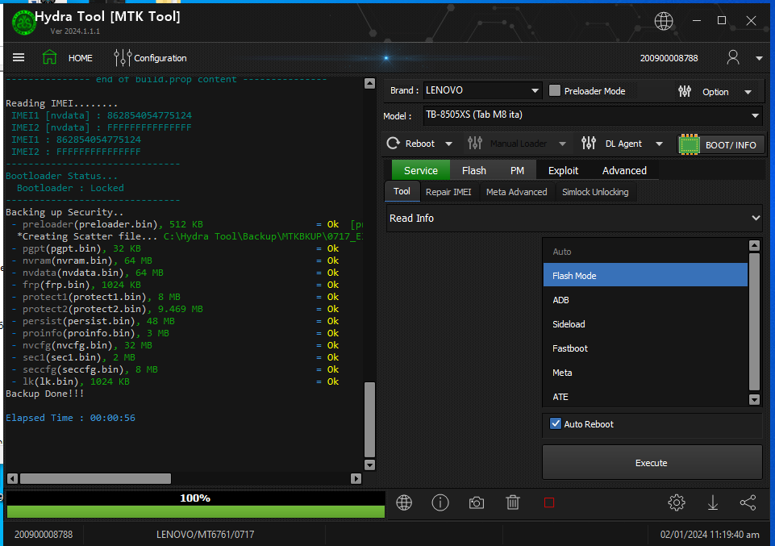Expand the account dropdown arrow
Screen dimensions: 775x546
coord(759,58)
